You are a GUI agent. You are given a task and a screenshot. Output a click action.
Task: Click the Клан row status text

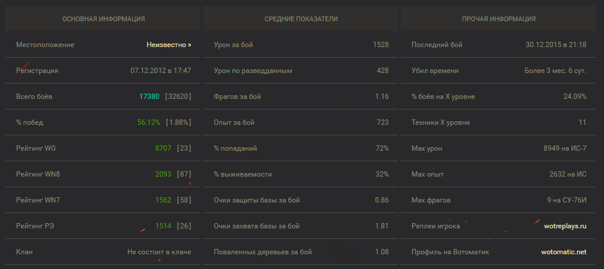tap(159, 252)
